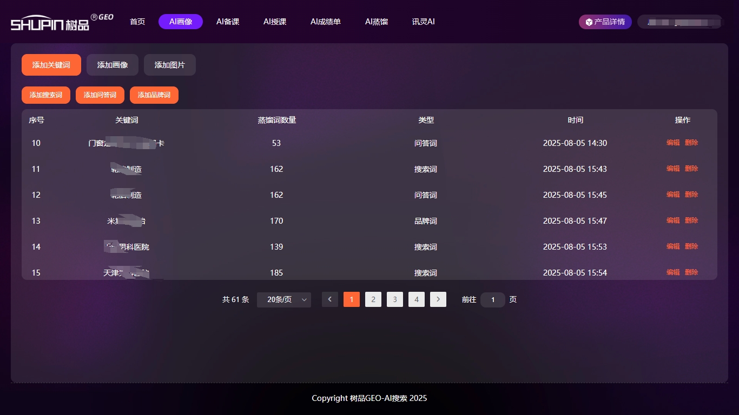
Task: Click the SHUPIN GEO logo
Action: click(62, 22)
